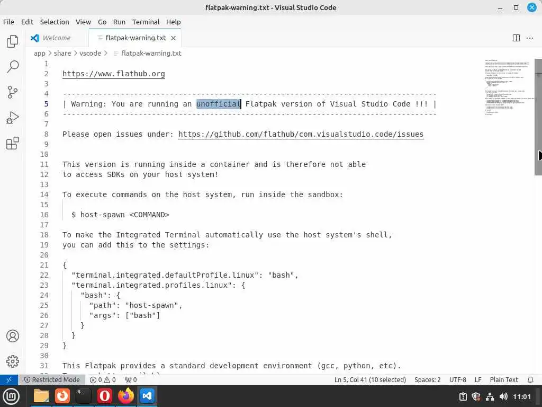Open the Run menu
The height and width of the screenshot is (407, 542).
119,22
